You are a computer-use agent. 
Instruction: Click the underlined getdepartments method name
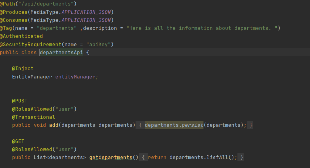point(111,158)
